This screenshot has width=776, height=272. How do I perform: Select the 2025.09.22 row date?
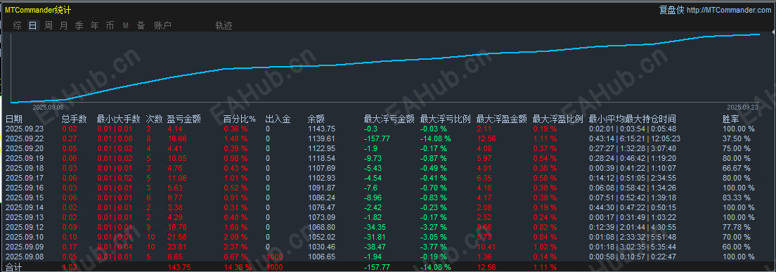point(25,138)
